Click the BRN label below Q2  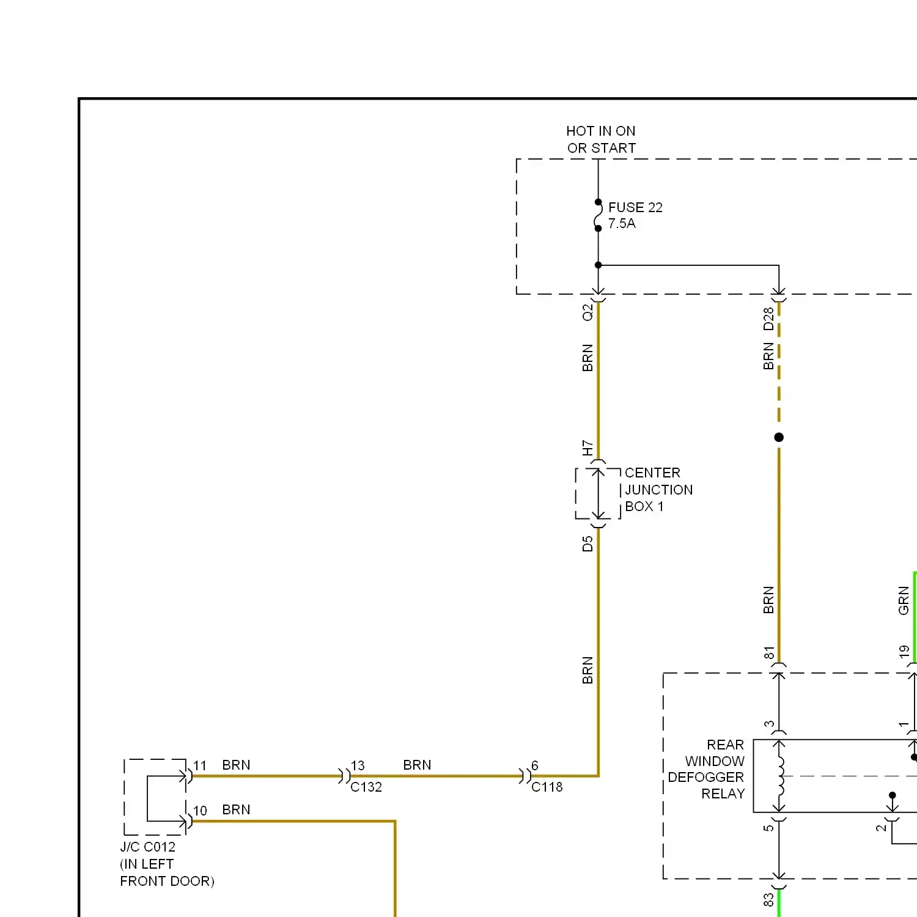(587, 358)
